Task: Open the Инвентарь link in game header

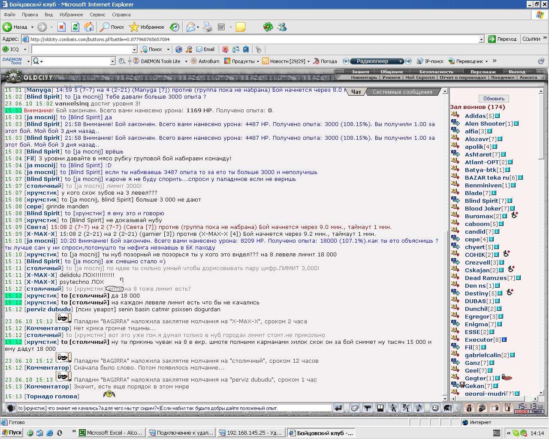Action: pos(364,78)
